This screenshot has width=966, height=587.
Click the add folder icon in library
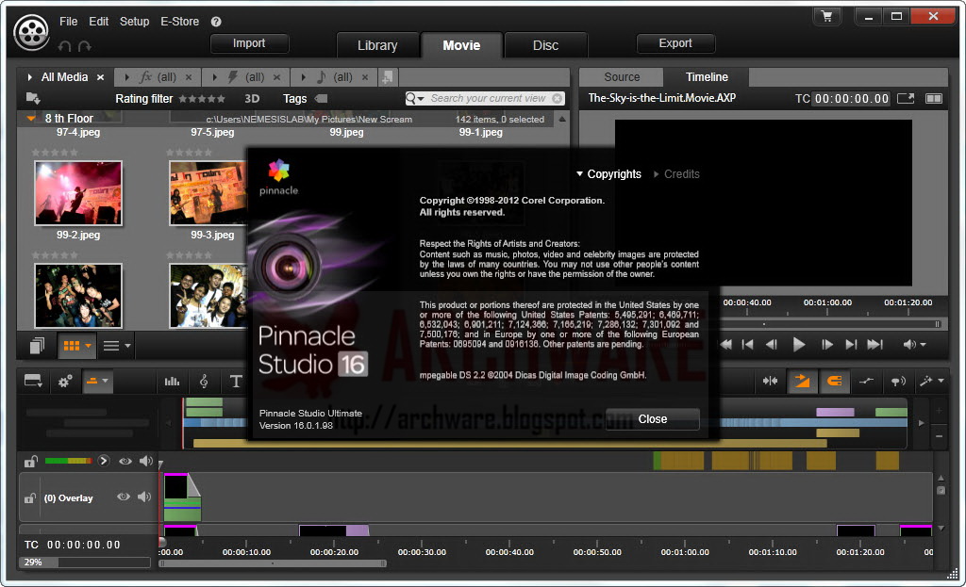click(x=33, y=98)
